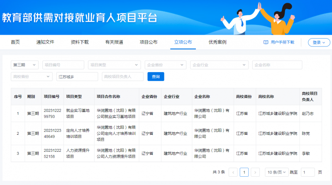
Task: Select the 资料下载 menu item
Action: pyautogui.click(x=80, y=42)
